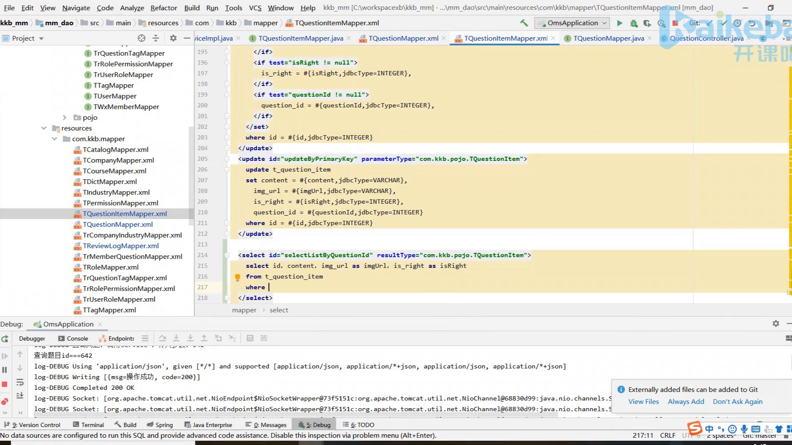View breakpoints red circles icon

[x=5, y=401]
